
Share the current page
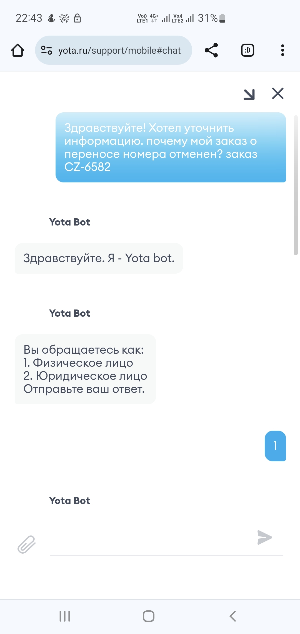tap(211, 50)
